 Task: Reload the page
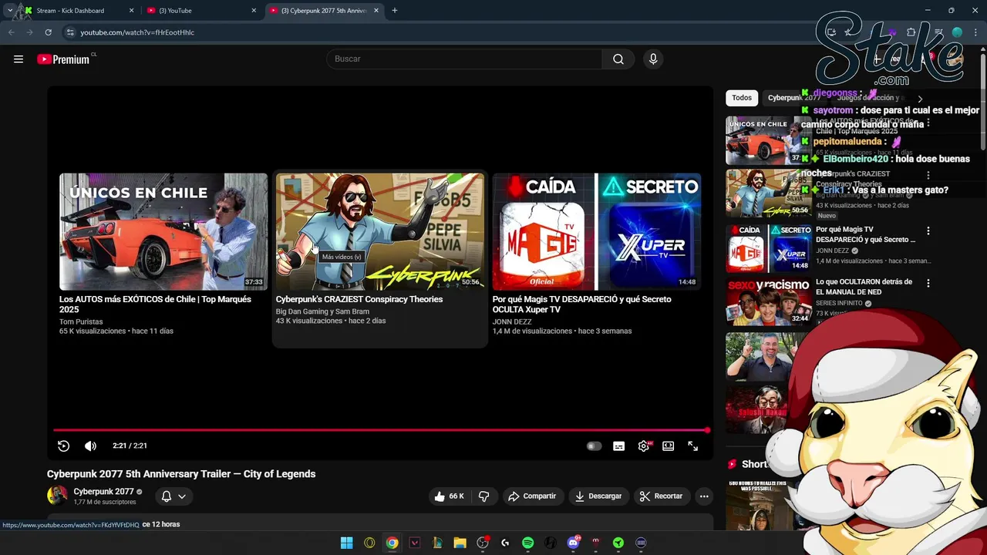click(48, 32)
